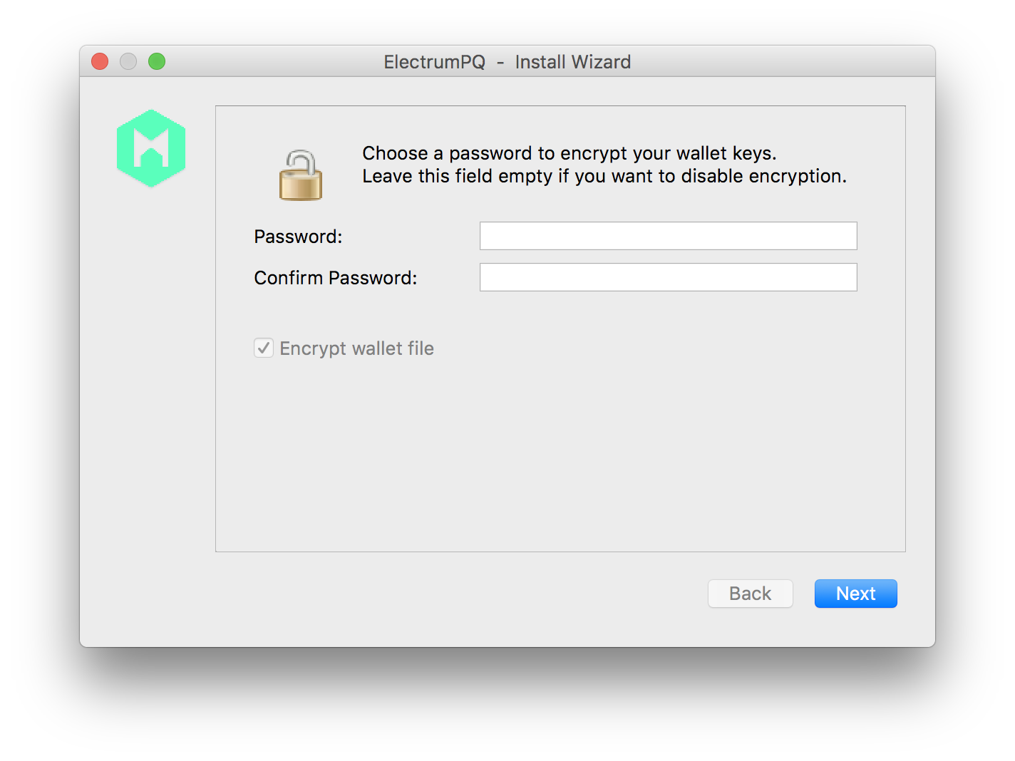
Task: Click the Install Wizard title bar text
Action: [x=573, y=62]
